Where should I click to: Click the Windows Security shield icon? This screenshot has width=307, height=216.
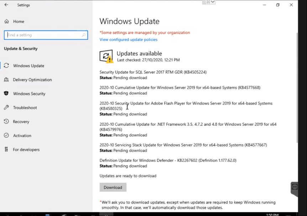pyautogui.click(x=6, y=93)
